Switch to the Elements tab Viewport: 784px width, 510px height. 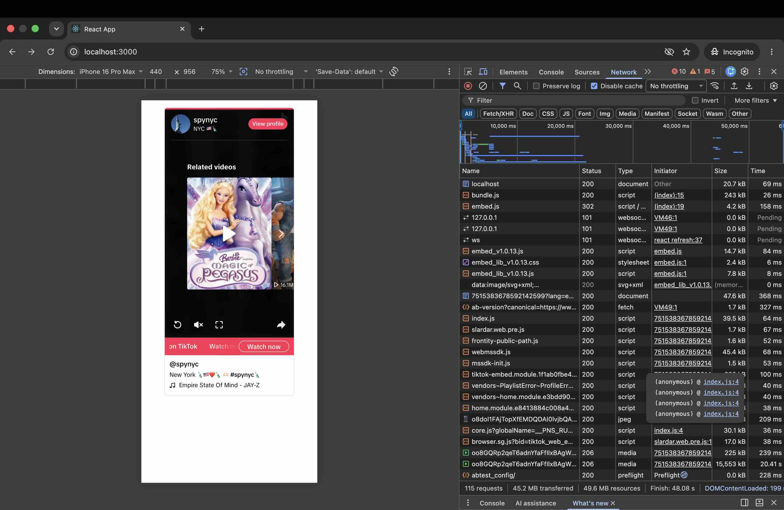click(x=513, y=72)
